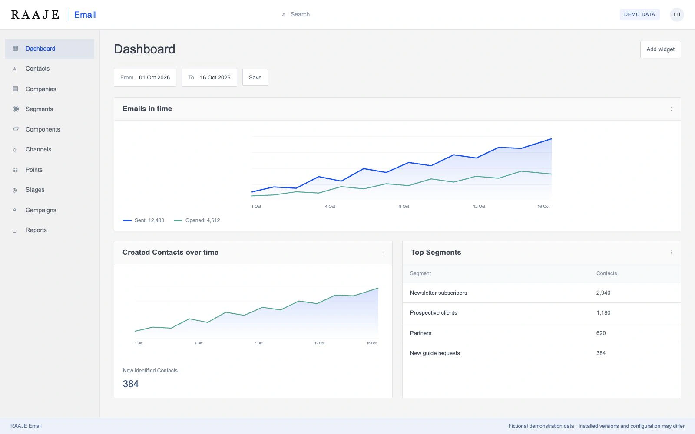The height and width of the screenshot is (434, 695).
Task: Open Segments in the sidebar
Action: (50, 109)
